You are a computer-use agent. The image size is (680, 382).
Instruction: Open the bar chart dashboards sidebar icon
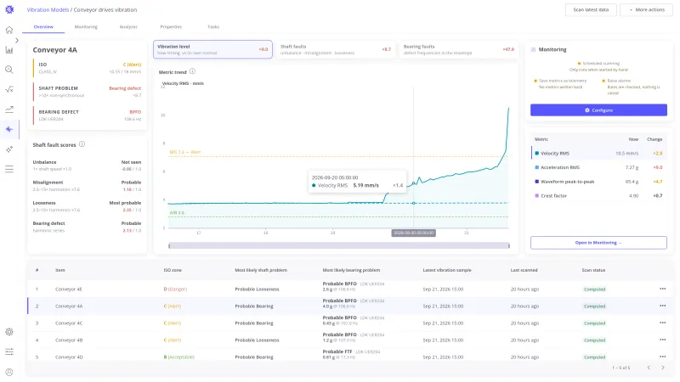[x=9, y=50]
